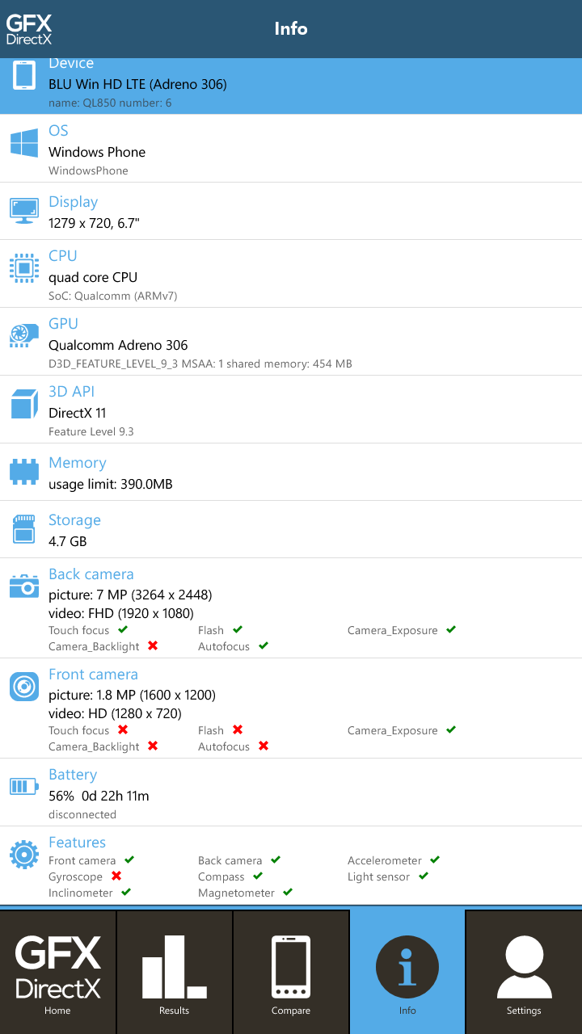Tap the OS section heading
582x1034 pixels.
click(x=58, y=131)
